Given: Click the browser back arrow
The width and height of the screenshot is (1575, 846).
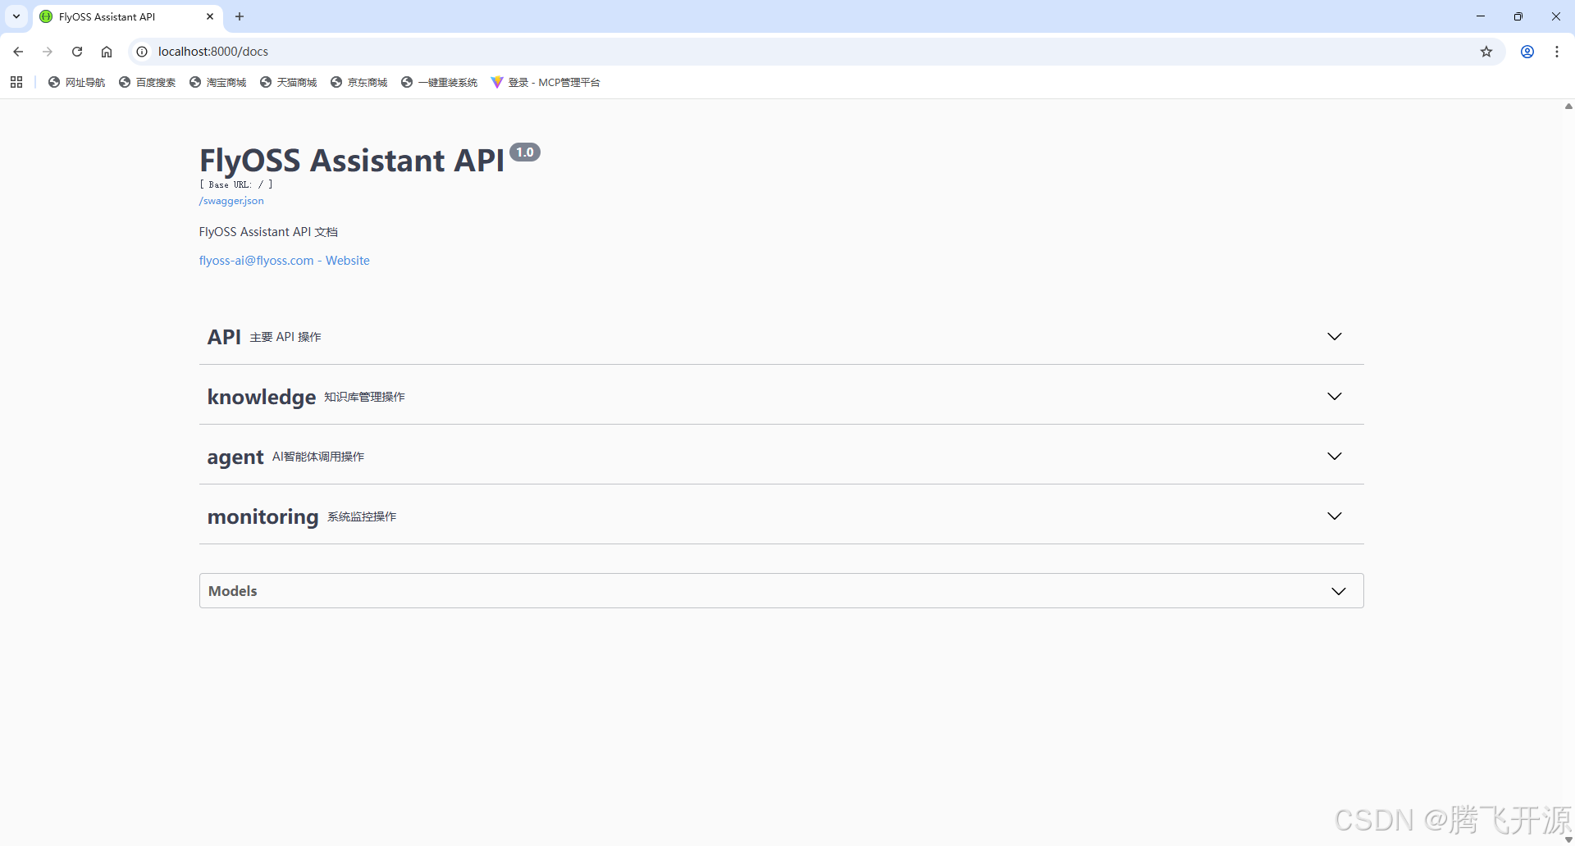Looking at the screenshot, I should click(18, 52).
